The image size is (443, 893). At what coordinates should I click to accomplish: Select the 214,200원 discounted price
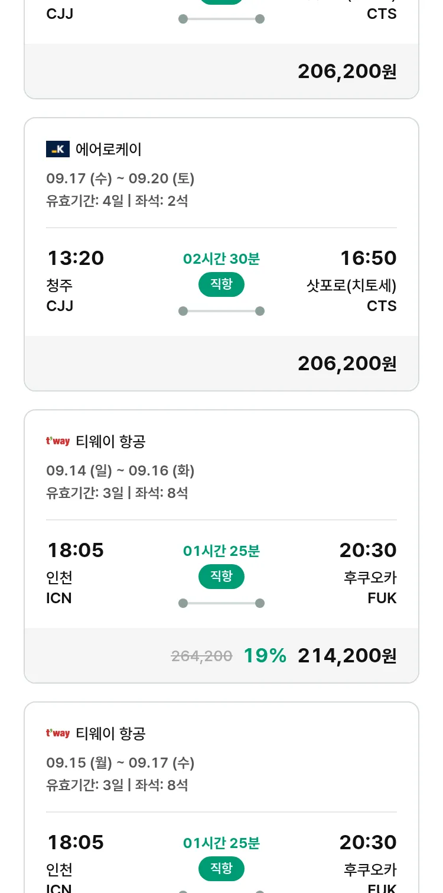coord(347,655)
